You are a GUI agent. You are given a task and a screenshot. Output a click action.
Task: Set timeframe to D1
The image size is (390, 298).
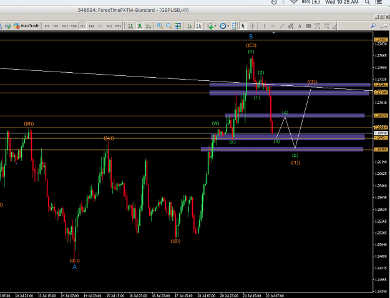click(x=100, y=26)
